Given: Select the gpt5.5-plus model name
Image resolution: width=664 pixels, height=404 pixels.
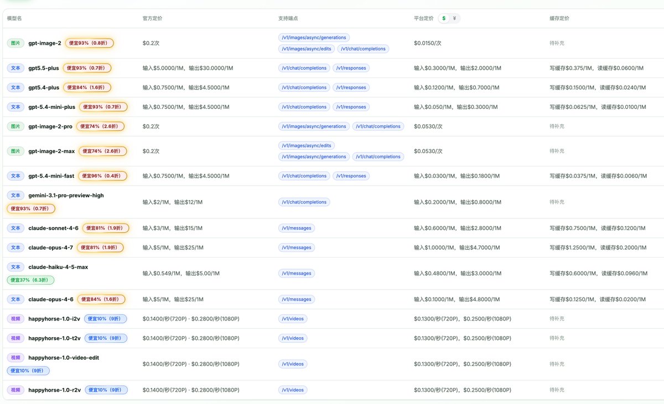Looking at the screenshot, I should pos(44,68).
